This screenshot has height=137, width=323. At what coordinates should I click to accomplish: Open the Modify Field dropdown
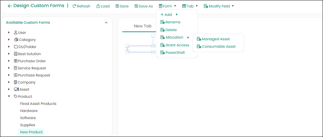219,6
